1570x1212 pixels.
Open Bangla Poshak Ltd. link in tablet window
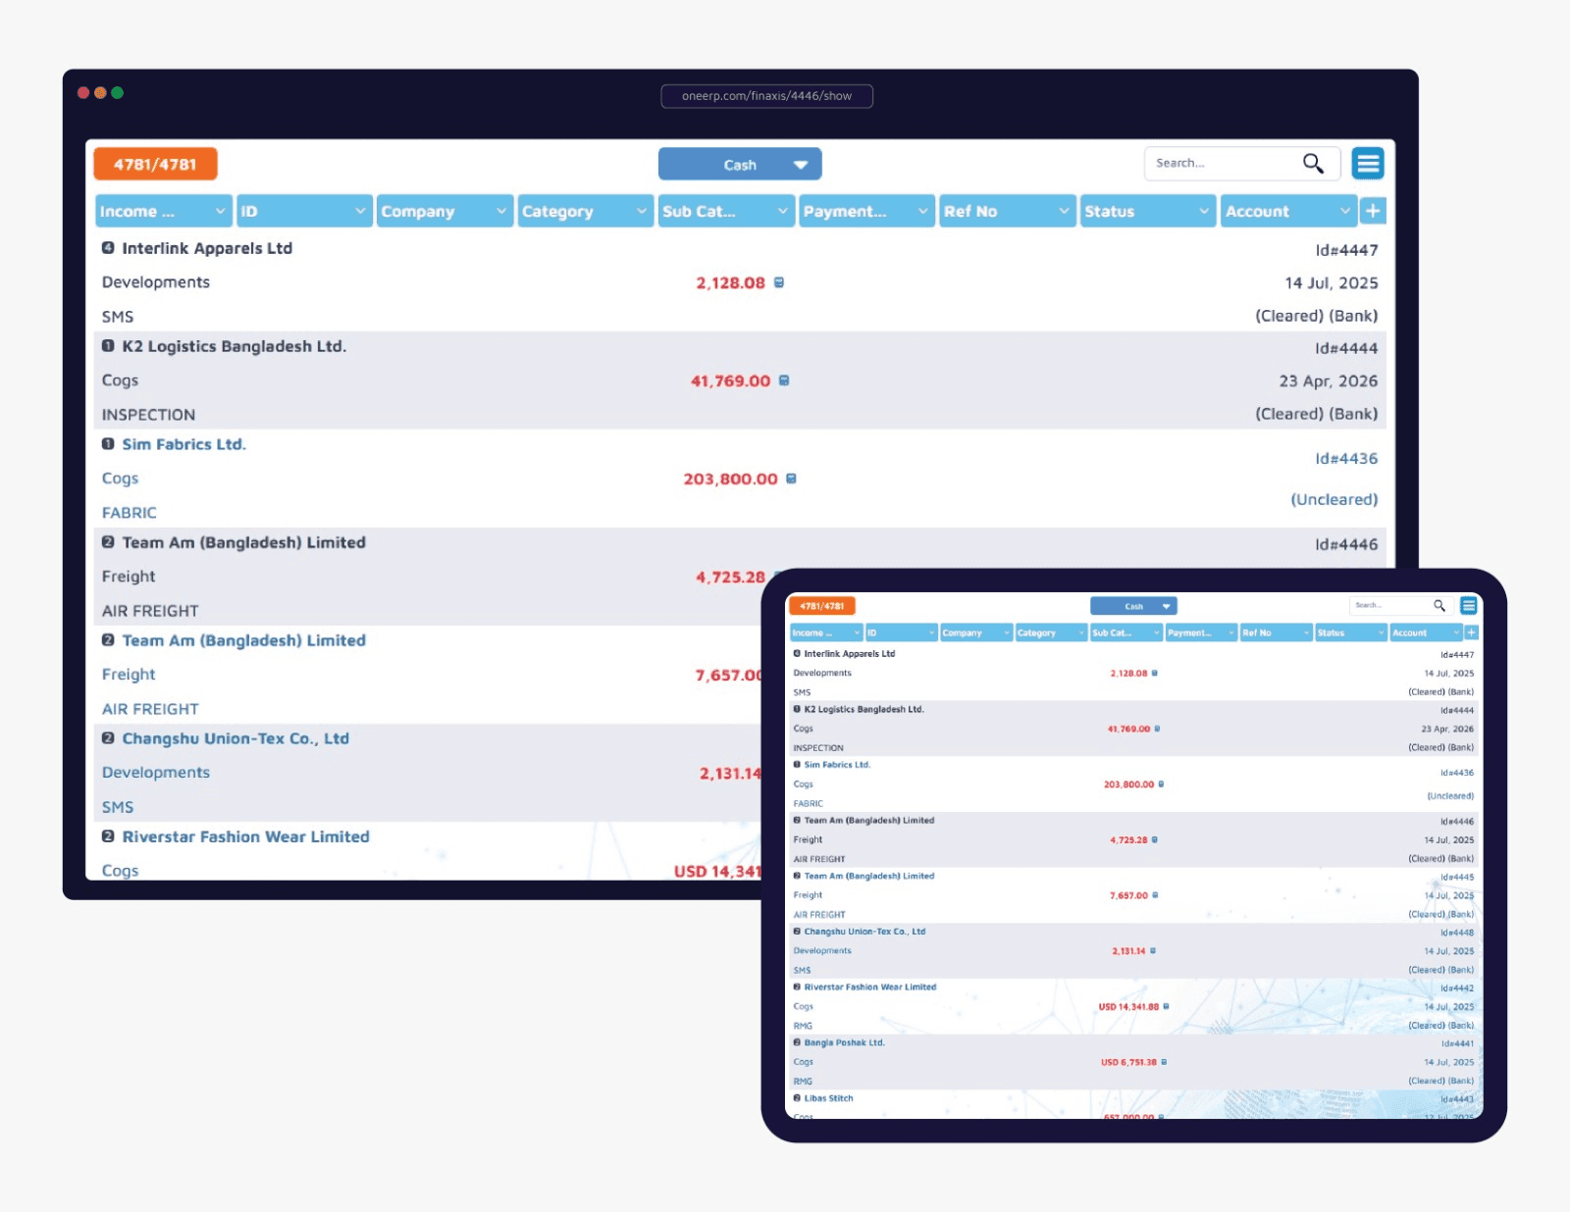click(x=844, y=1042)
